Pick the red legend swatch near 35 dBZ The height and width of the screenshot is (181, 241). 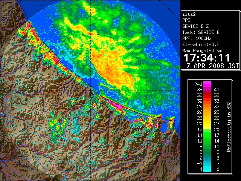pyautogui.click(x=207, y=95)
